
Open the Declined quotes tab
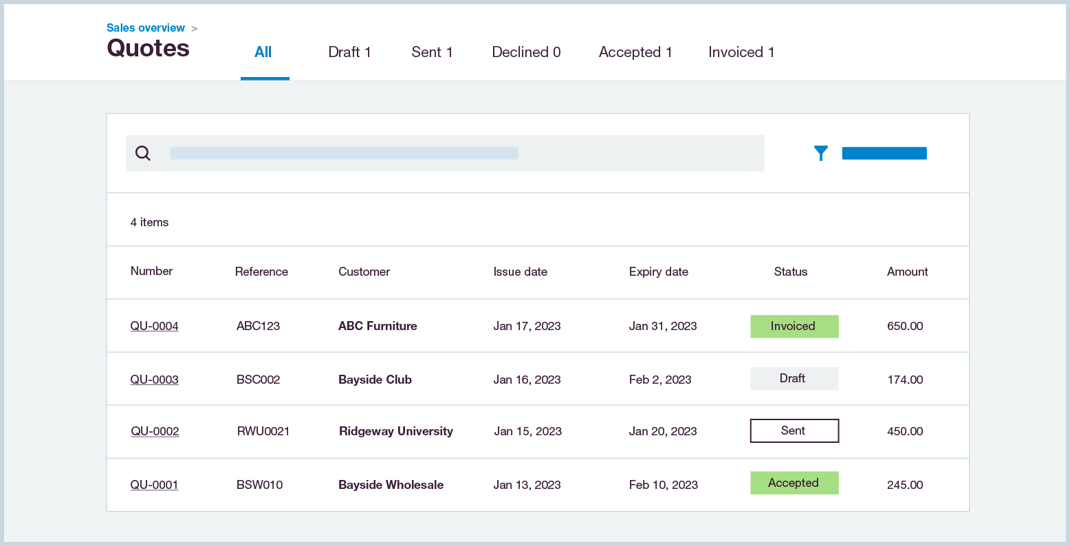pyautogui.click(x=526, y=52)
